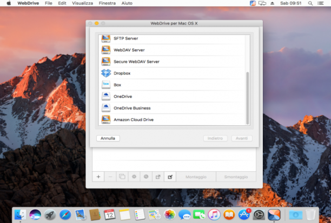Click the duplicate site toolbar icon
This screenshot has width=331, height=223.
[122, 177]
